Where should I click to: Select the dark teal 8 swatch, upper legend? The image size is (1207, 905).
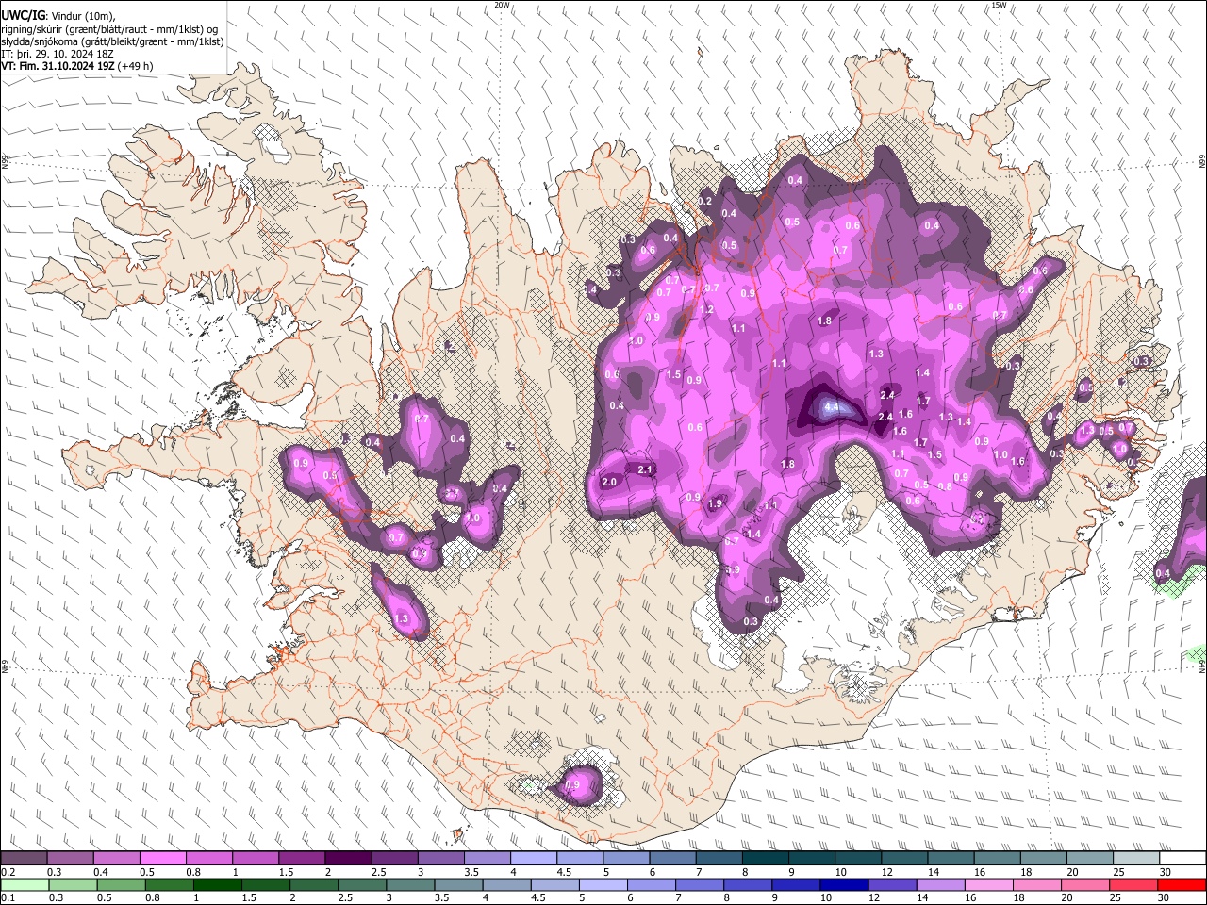tap(766, 859)
